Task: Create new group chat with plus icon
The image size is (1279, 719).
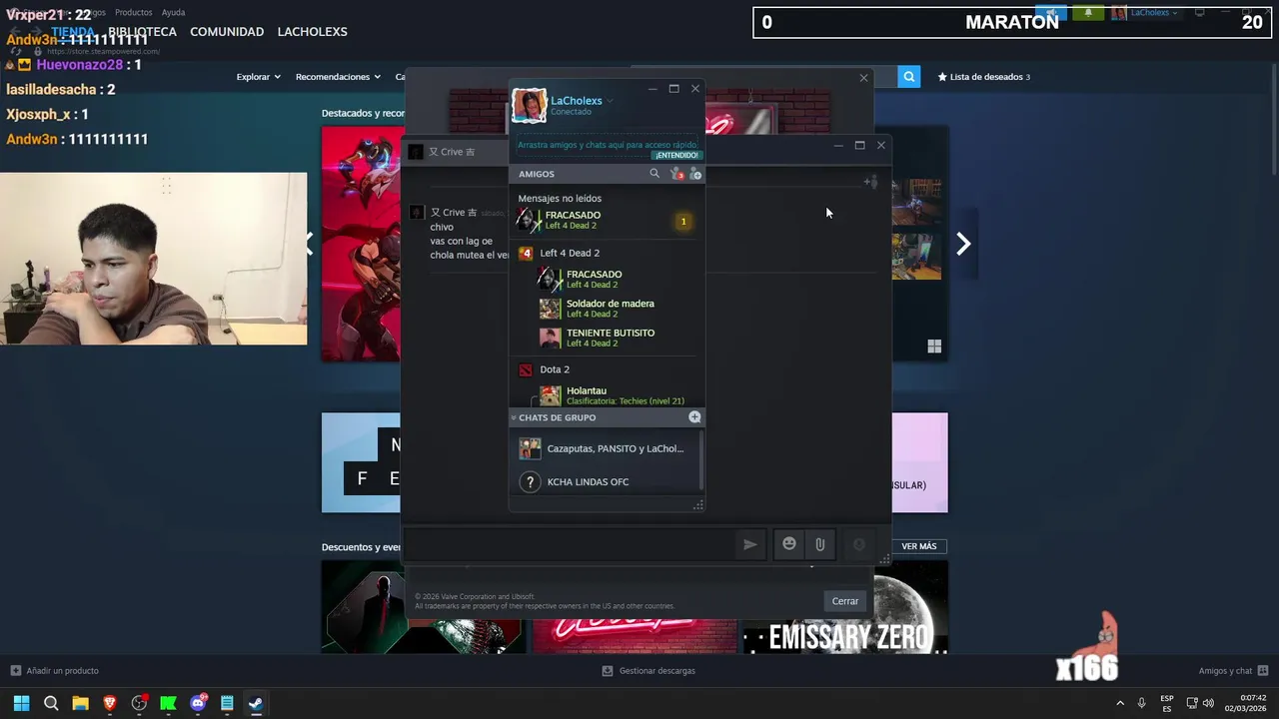Action: point(694,417)
